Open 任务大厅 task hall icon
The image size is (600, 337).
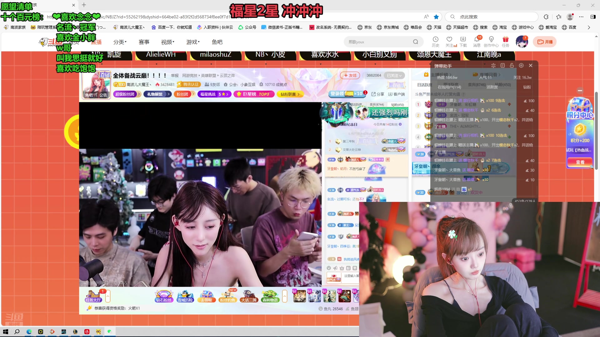[93, 296]
